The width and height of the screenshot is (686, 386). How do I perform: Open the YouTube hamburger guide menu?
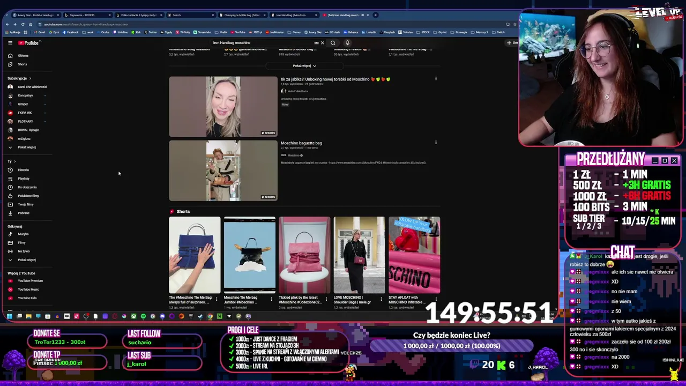(x=10, y=43)
